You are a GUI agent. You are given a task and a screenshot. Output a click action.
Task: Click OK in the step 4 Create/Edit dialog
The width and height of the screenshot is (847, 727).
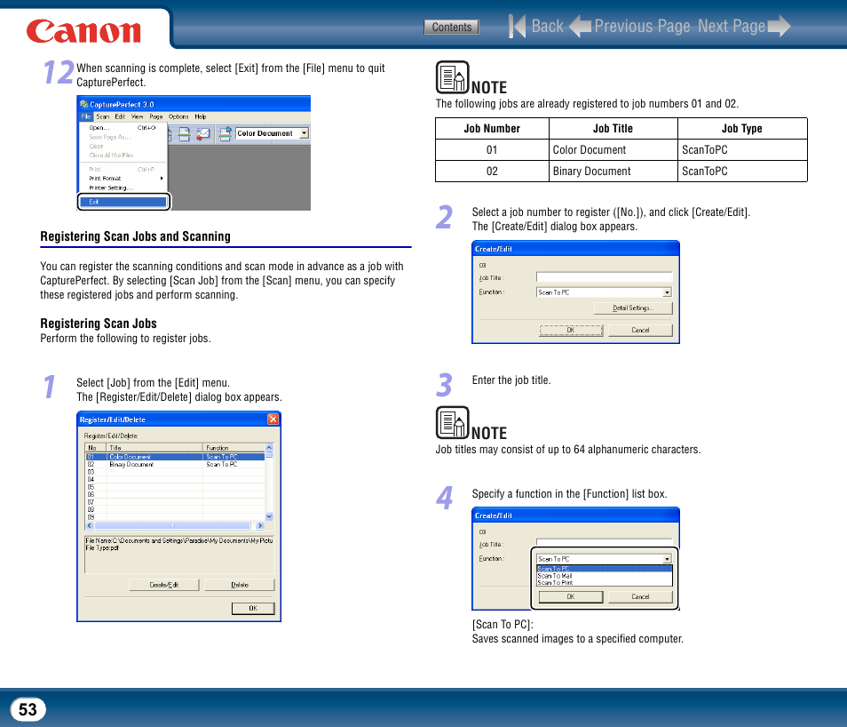(x=570, y=596)
